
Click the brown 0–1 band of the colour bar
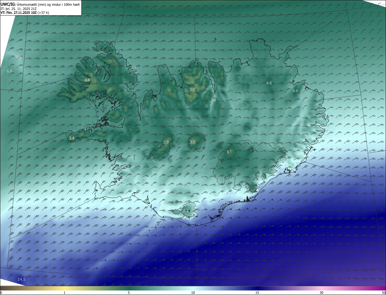pyautogui.click(x=32, y=288)
